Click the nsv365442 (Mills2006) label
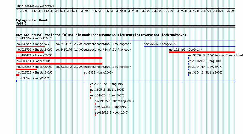 tap(205, 72)
